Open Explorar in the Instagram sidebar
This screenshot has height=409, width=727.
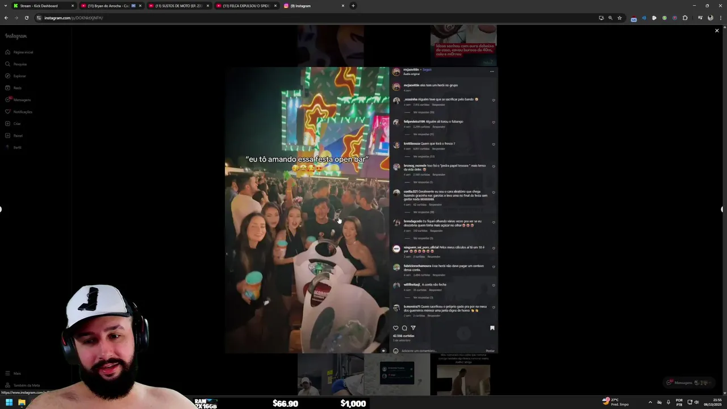(16, 76)
